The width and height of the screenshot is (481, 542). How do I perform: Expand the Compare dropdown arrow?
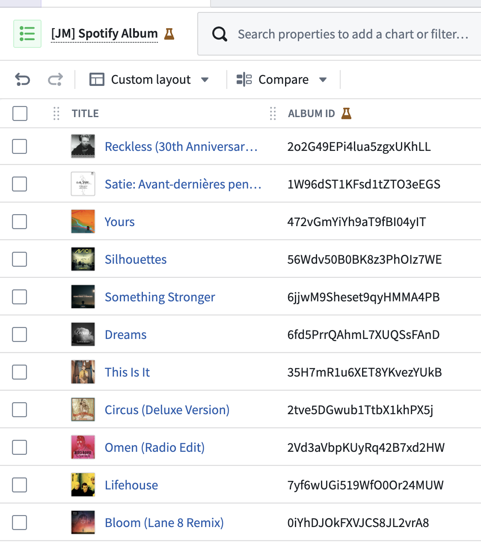[323, 80]
